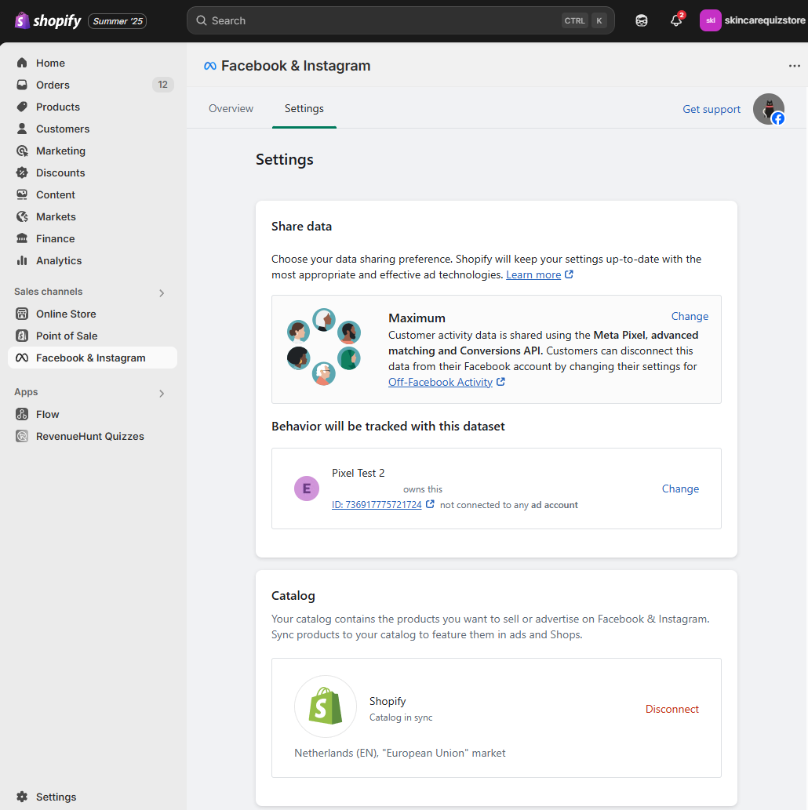The height and width of the screenshot is (810, 808).
Task: Click the Settings gear icon in sidebar
Action: pos(22,797)
